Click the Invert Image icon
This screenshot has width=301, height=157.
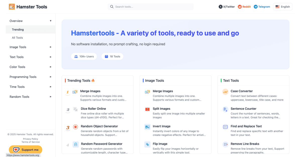(147, 127)
